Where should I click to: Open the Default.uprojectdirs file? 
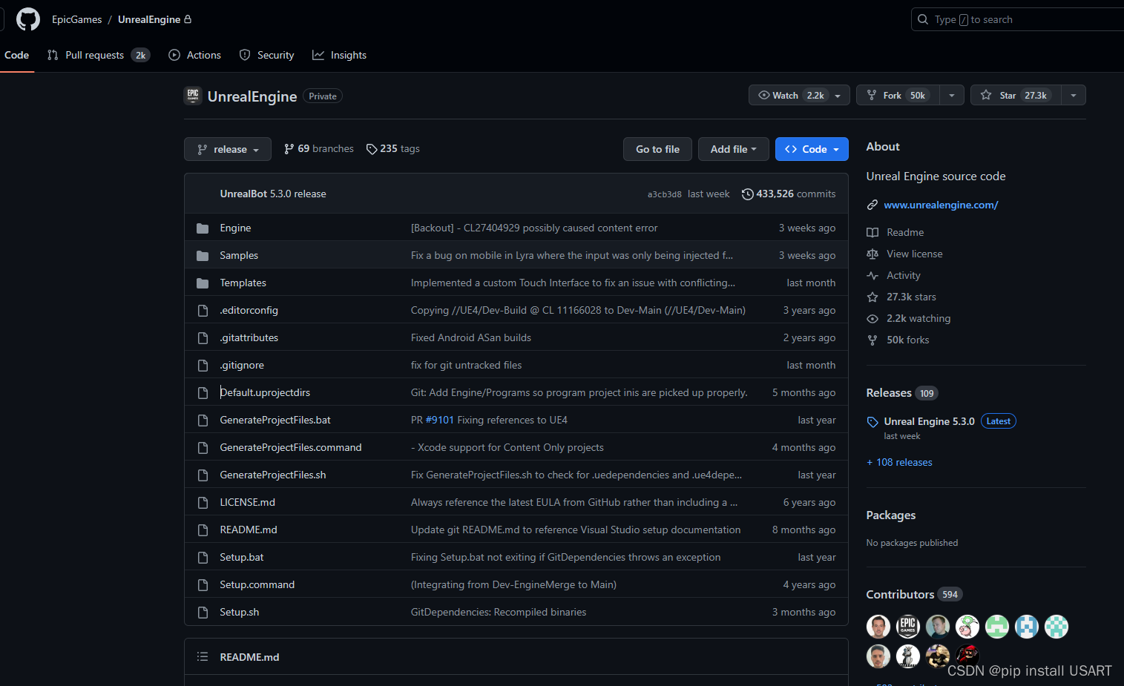point(265,393)
